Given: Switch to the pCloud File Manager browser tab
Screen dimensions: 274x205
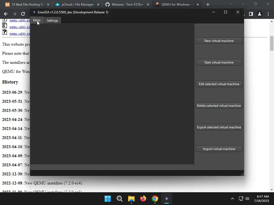Looking at the screenshot, I should coord(77,5).
